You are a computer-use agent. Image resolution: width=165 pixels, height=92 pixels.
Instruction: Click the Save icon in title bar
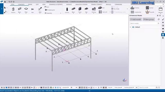pos(5,2)
